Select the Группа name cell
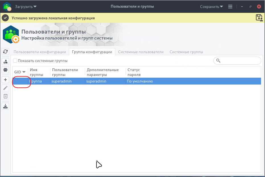 [x=39, y=81]
